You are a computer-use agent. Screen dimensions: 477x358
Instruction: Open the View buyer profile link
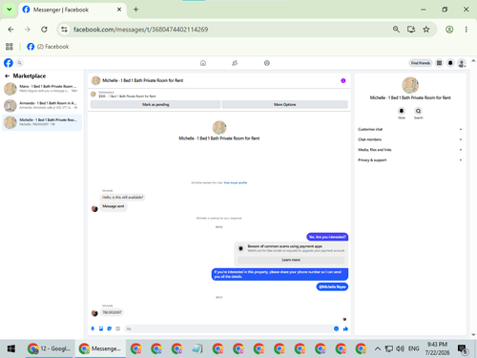point(236,182)
